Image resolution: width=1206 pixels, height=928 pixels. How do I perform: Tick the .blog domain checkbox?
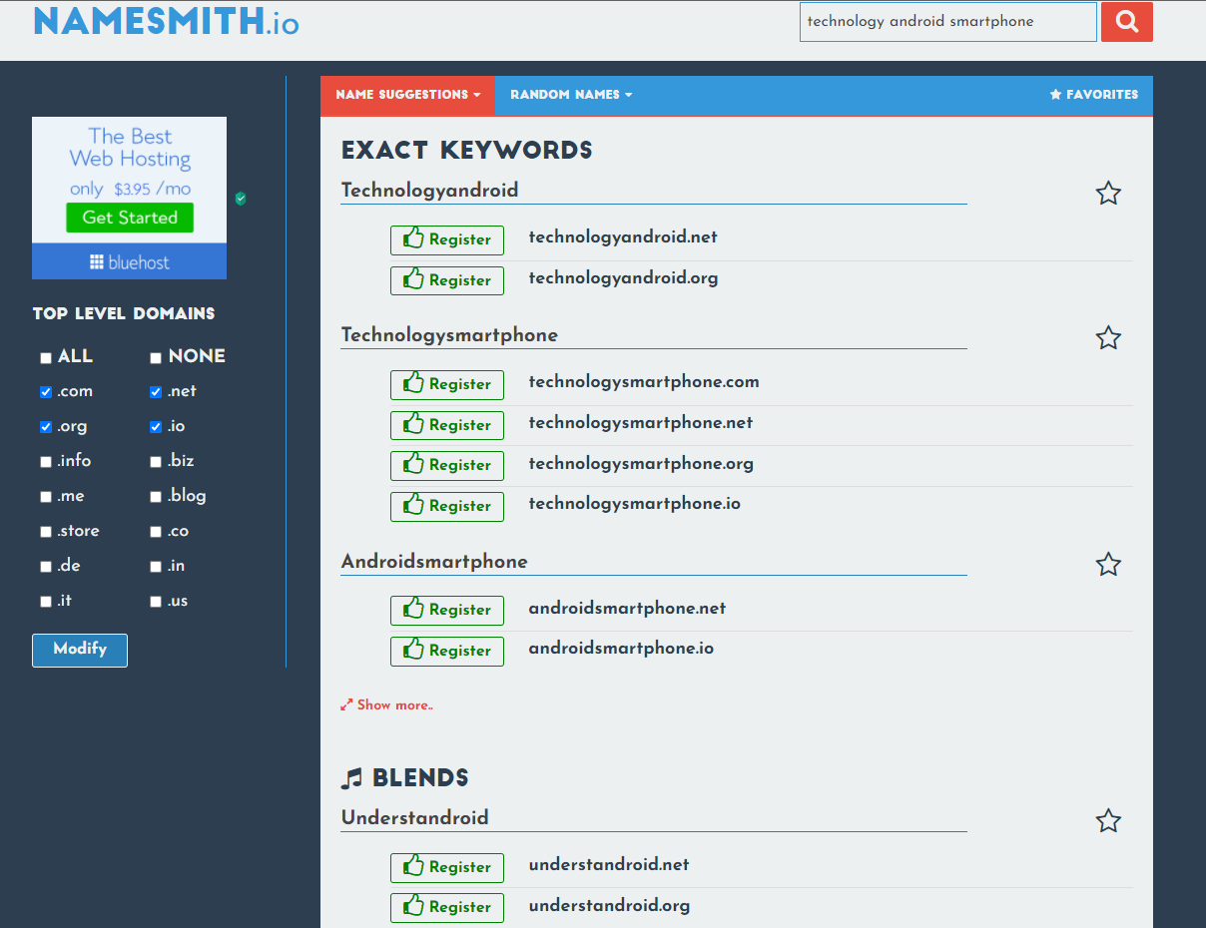point(156,497)
